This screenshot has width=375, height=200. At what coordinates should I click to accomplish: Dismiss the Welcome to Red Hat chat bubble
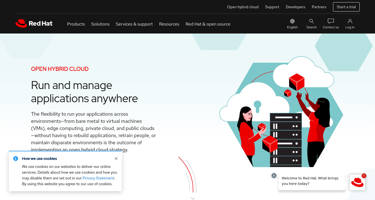click(274, 176)
